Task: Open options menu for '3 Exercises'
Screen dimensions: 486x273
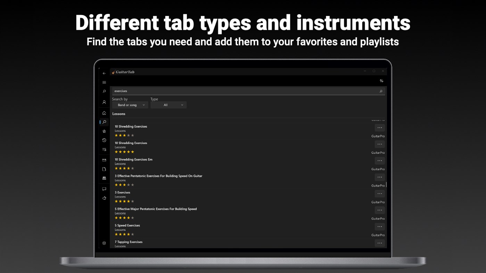Action: click(x=379, y=193)
